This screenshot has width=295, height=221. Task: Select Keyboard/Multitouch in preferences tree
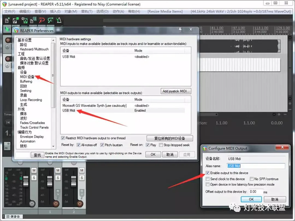point(34,49)
